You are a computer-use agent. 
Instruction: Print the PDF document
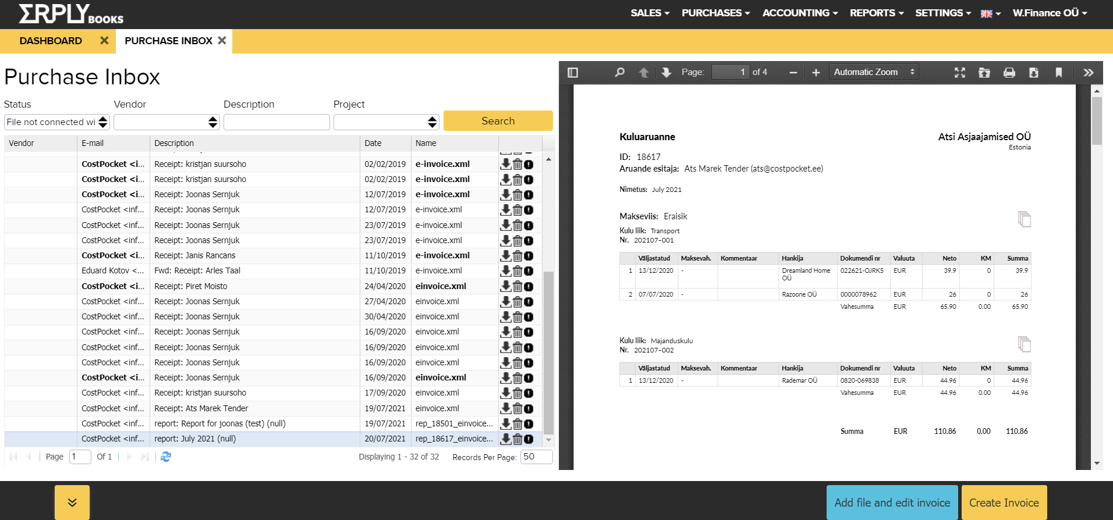tap(1009, 73)
